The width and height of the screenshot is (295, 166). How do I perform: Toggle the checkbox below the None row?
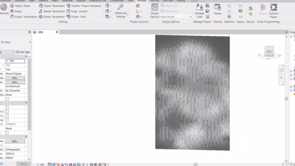[x=7, y=99]
